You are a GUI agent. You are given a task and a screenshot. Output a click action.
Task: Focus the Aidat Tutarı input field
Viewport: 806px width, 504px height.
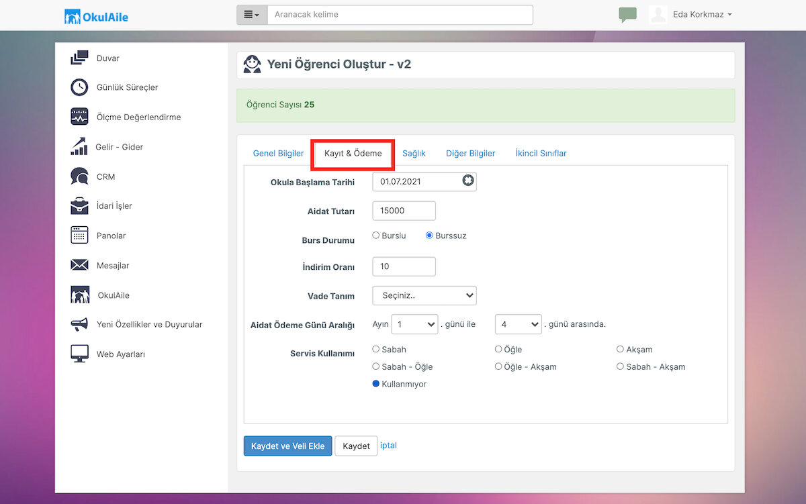[404, 211]
